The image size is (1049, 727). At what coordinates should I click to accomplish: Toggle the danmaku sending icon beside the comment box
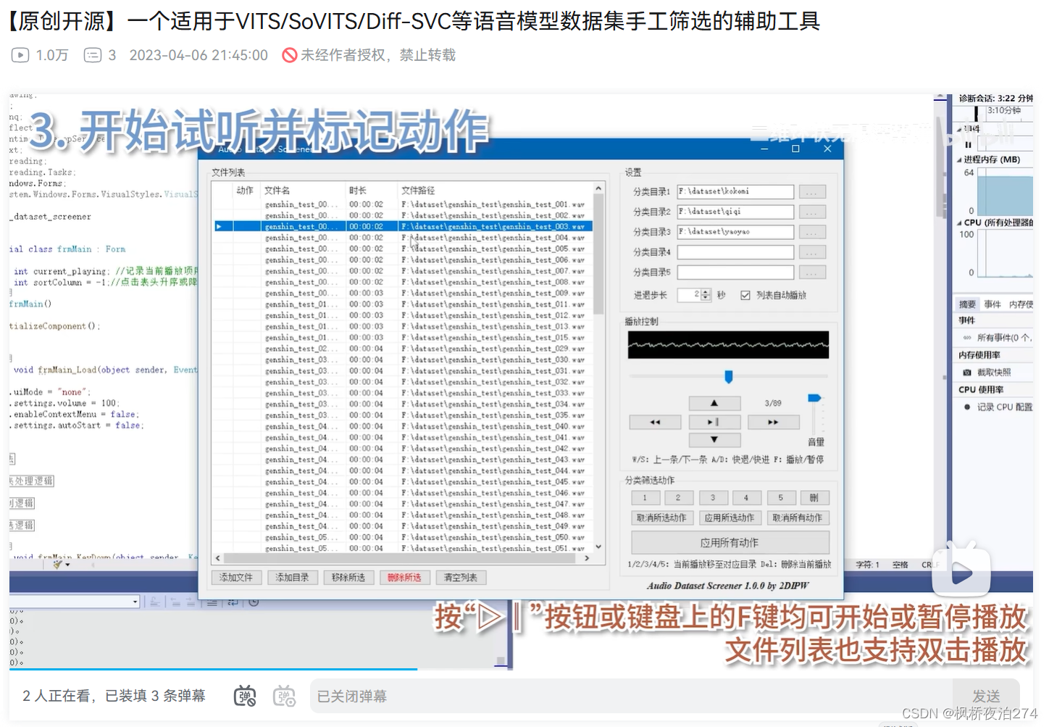pyautogui.click(x=245, y=695)
